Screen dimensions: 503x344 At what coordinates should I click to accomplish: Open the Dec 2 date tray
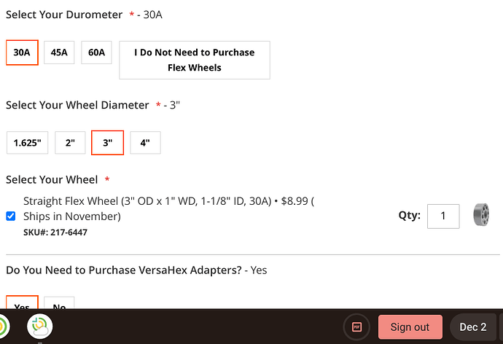click(x=473, y=327)
